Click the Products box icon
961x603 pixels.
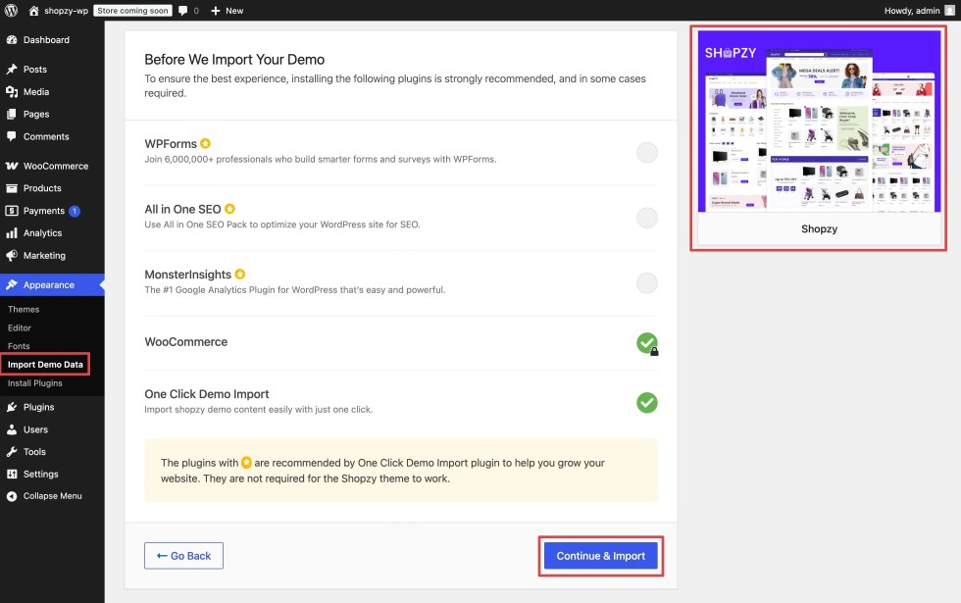pyautogui.click(x=12, y=188)
